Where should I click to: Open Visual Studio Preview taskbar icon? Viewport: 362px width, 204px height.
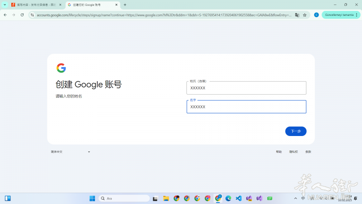tap(249, 199)
